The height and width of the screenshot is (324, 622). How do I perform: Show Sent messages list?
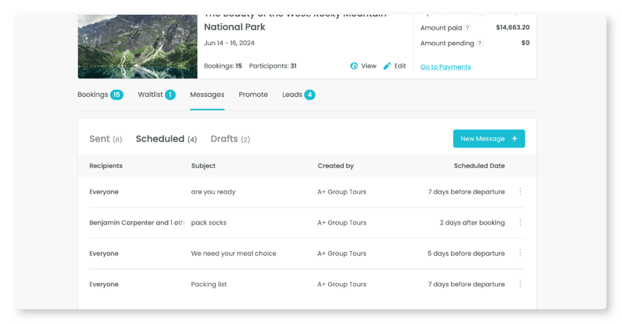tap(106, 139)
